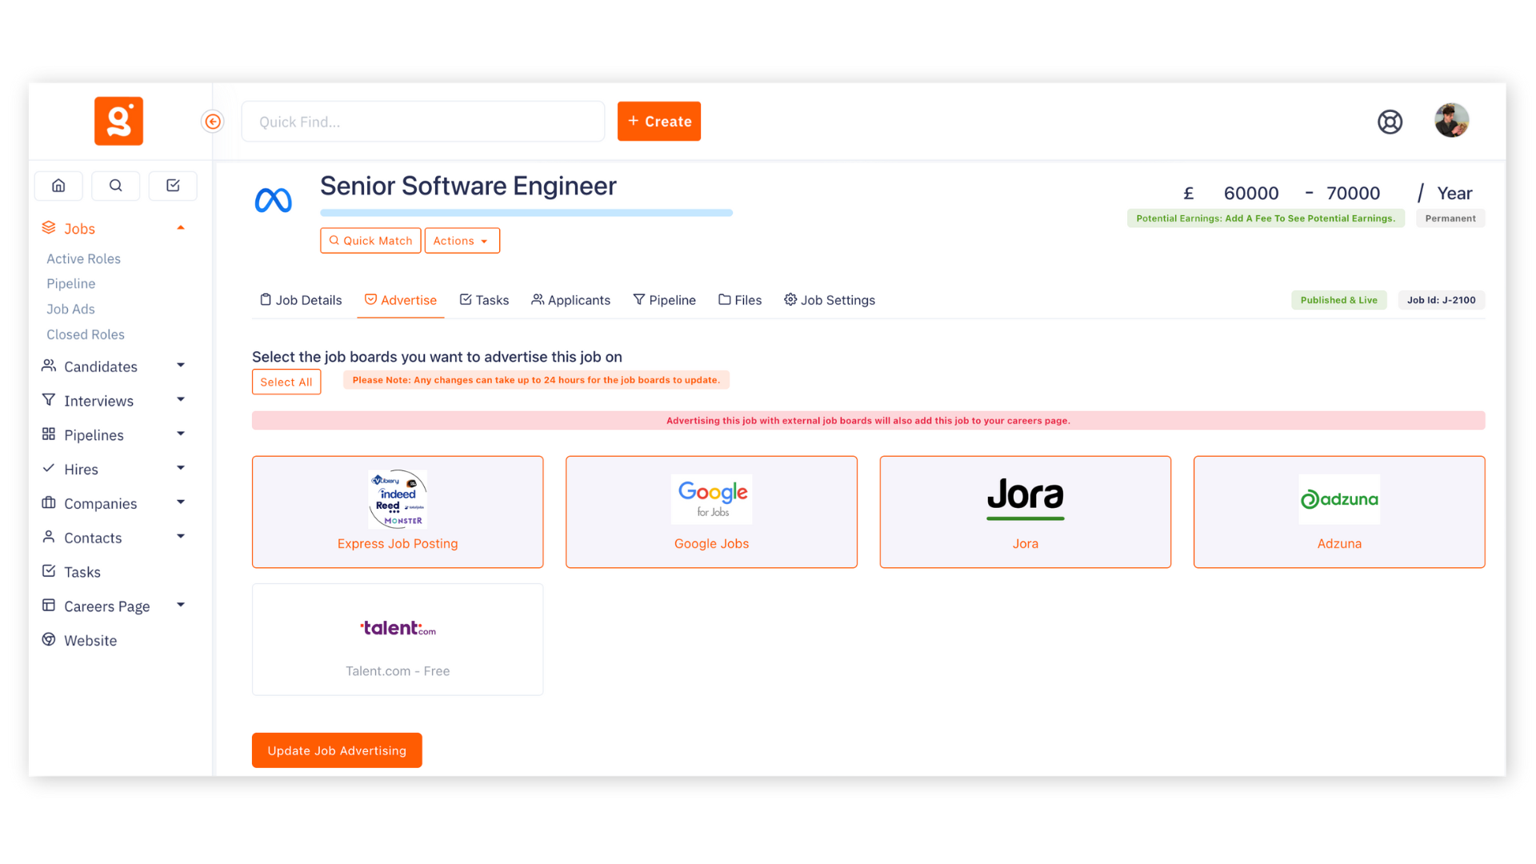This screenshot has width=1536, height=864.
Task: Select the Talent.com - Free board card
Action: [398, 639]
